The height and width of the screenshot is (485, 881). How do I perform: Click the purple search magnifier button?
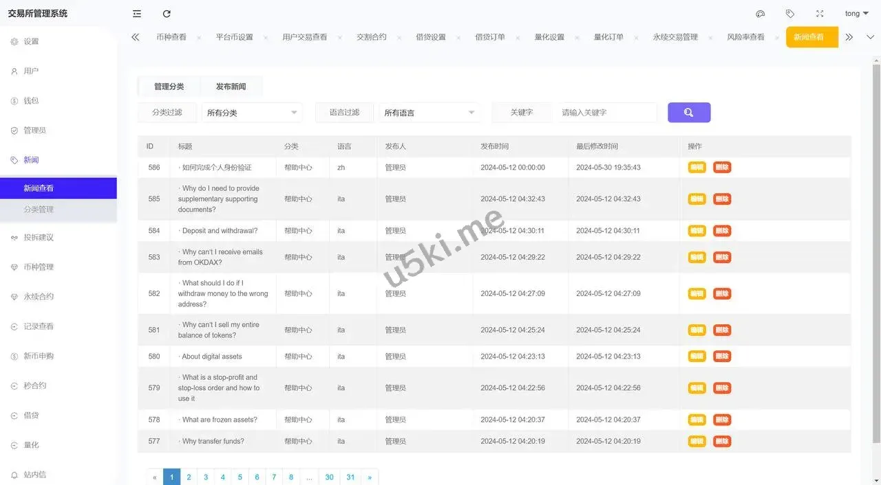688,113
